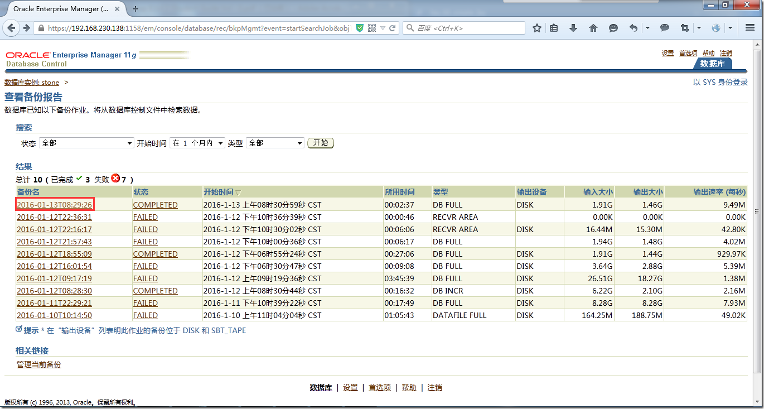764x409 pixels.
Task: Show bookmarks list icon
Action: coord(554,28)
